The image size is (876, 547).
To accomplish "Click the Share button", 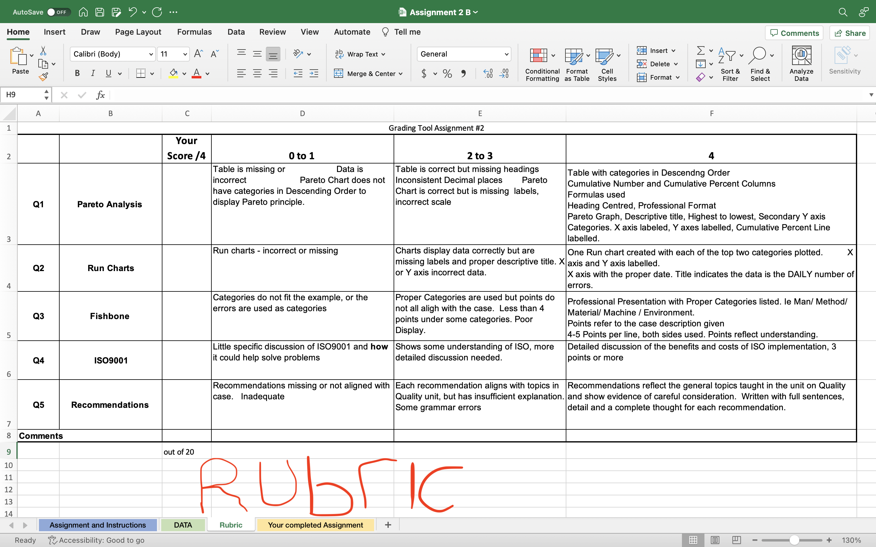I will pos(849,33).
